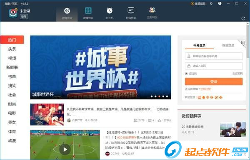Click the pin icon in the title bar
Image resolution: width=250 pixels, height=160 pixels.
(211, 3)
